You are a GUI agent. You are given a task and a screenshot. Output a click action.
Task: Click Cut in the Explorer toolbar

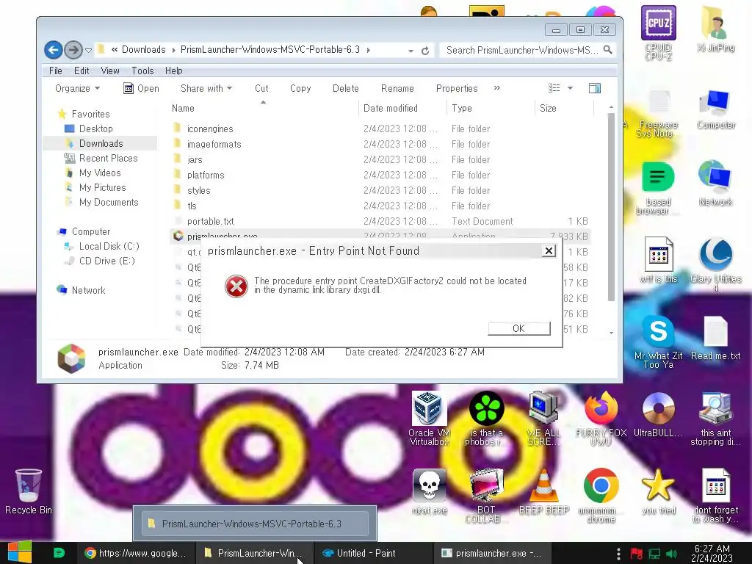pyautogui.click(x=261, y=88)
